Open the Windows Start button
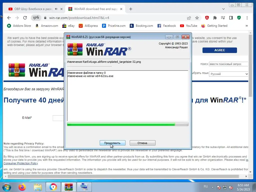The height and width of the screenshot is (192, 256). [6, 187]
